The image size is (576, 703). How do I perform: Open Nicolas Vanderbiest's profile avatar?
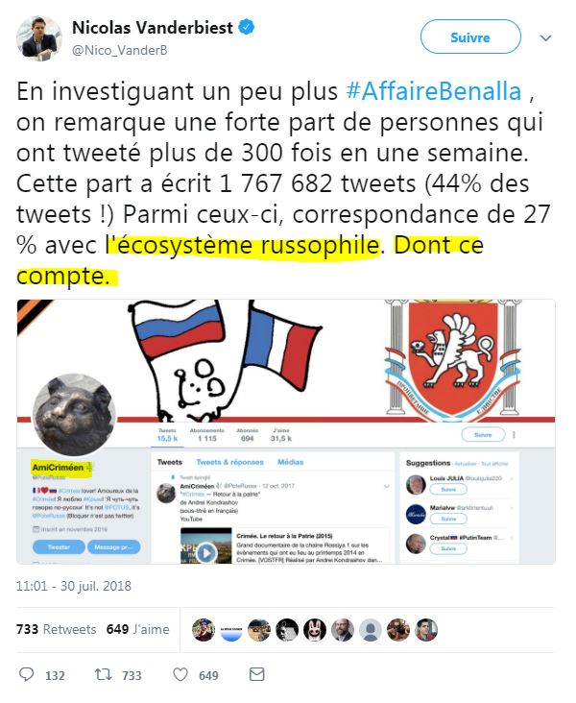coord(39,38)
